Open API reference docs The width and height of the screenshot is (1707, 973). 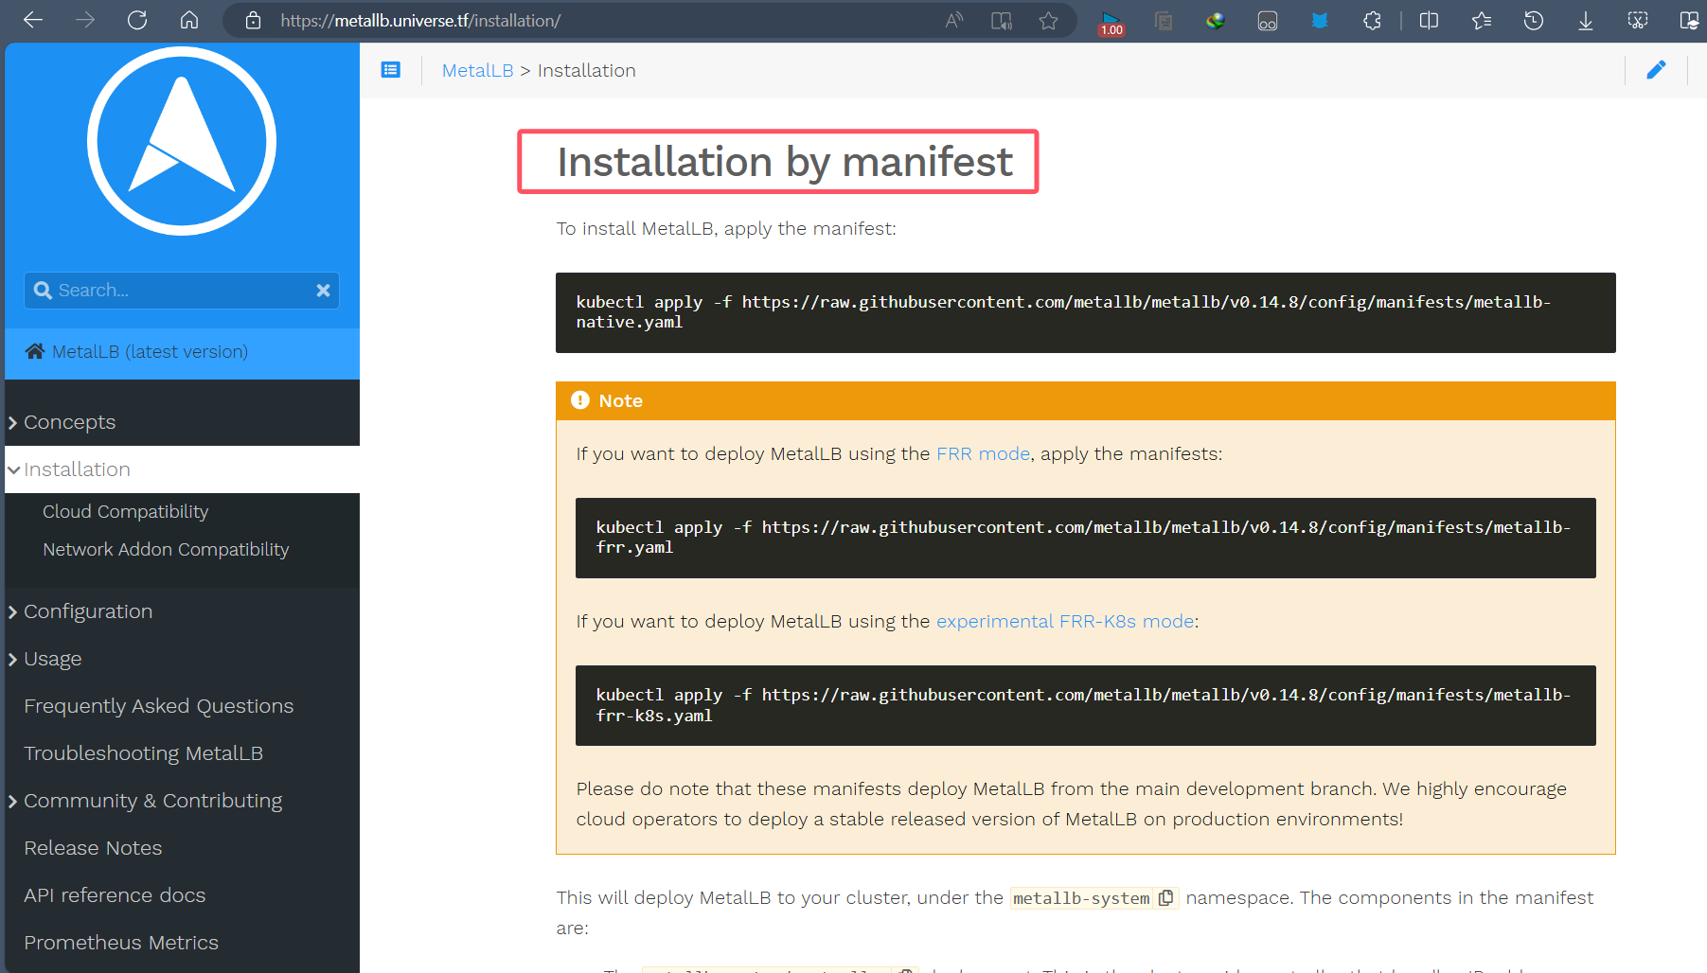coord(115,895)
